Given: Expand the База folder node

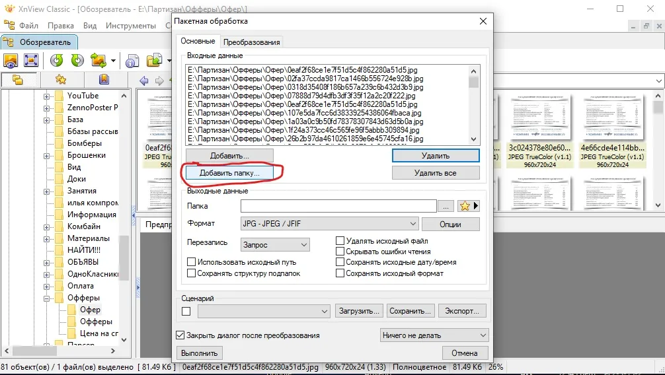Looking at the screenshot, I should coord(46,120).
